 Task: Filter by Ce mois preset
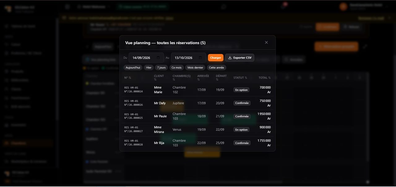coord(176,67)
